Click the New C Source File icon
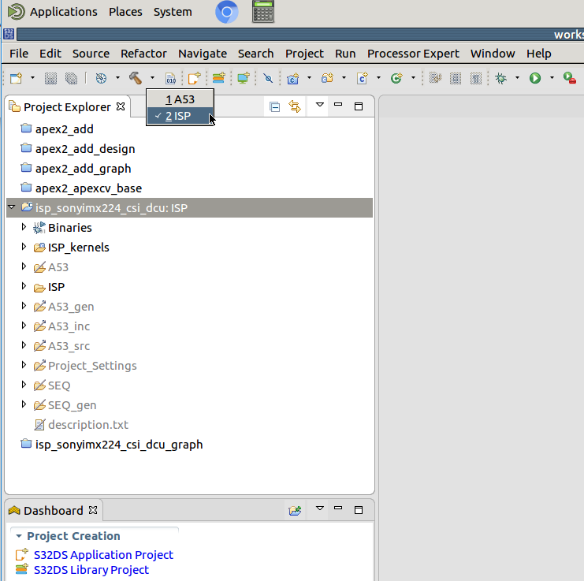Image resolution: width=584 pixels, height=581 pixels. (363, 78)
